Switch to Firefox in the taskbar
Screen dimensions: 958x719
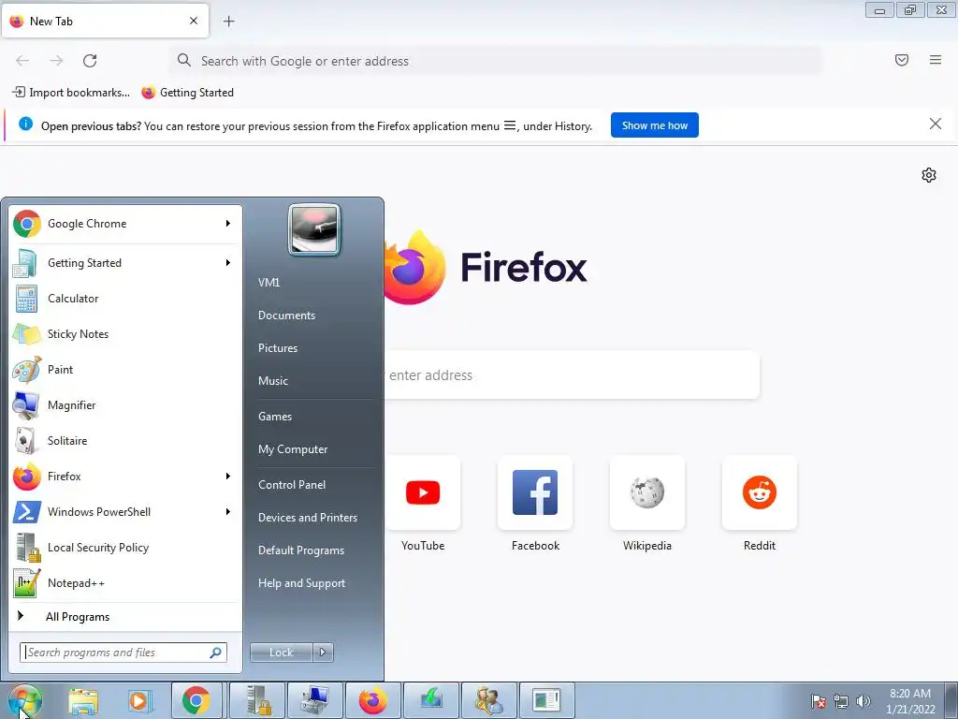click(372, 700)
